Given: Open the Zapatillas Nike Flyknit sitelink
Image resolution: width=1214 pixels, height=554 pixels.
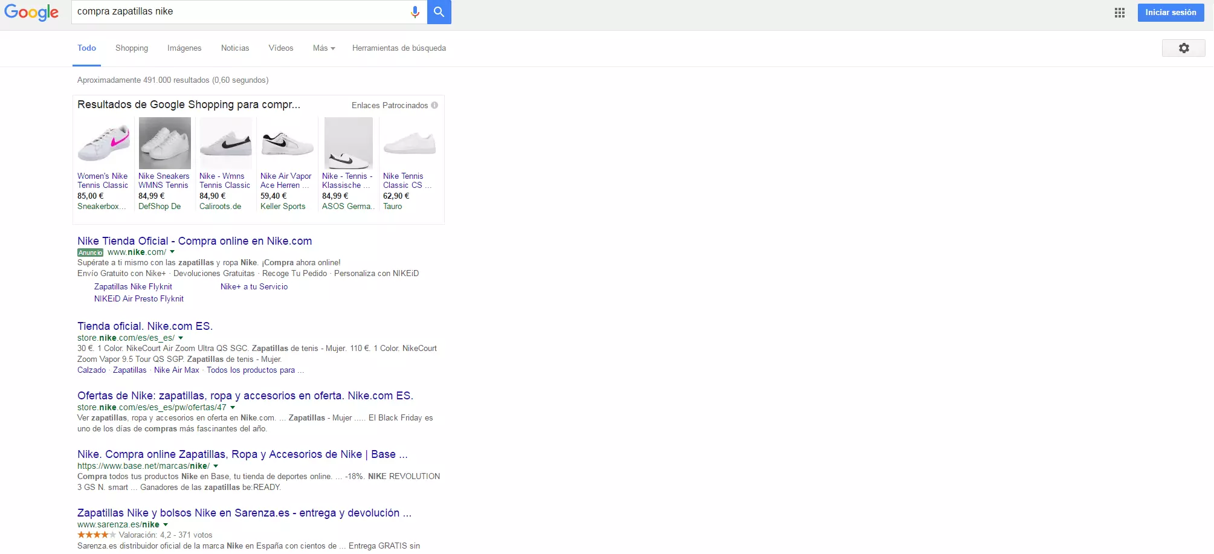Looking at the screenshot, I should (x=133, y=287).
